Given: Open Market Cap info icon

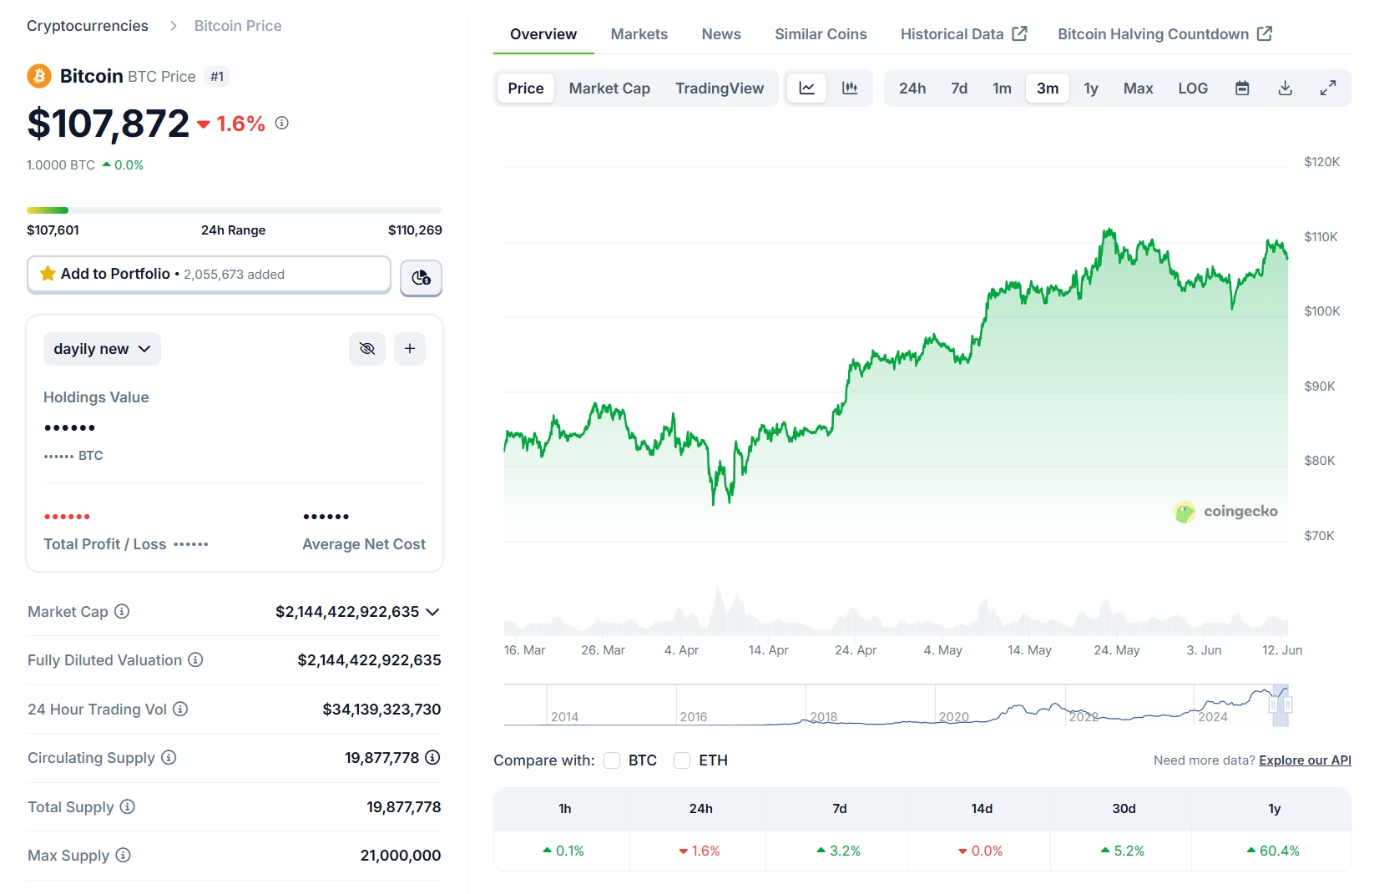Looking at the screenshot, I should [122, 611].
